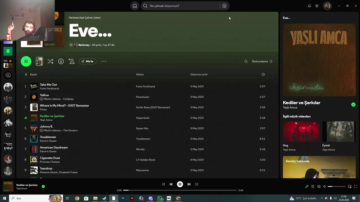The height and width of the screenshot is (202, 360).
Task: Open the Parachutes album link
Action: pos(143,97)
